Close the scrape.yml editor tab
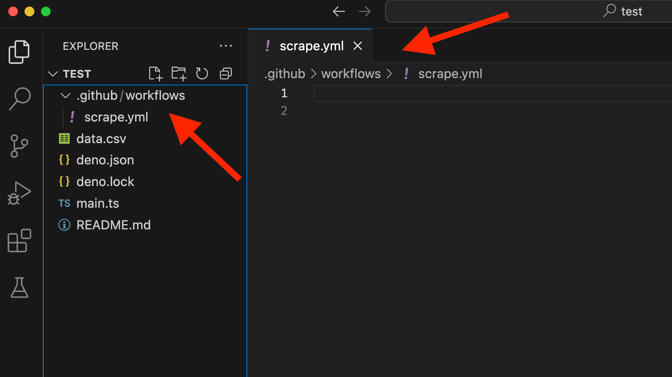 pos(358,46)
